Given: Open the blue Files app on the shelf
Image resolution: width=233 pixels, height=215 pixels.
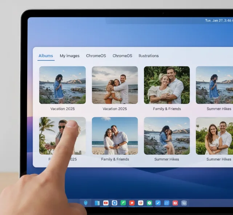Looking at the screenshot, I should coord(97,203).
